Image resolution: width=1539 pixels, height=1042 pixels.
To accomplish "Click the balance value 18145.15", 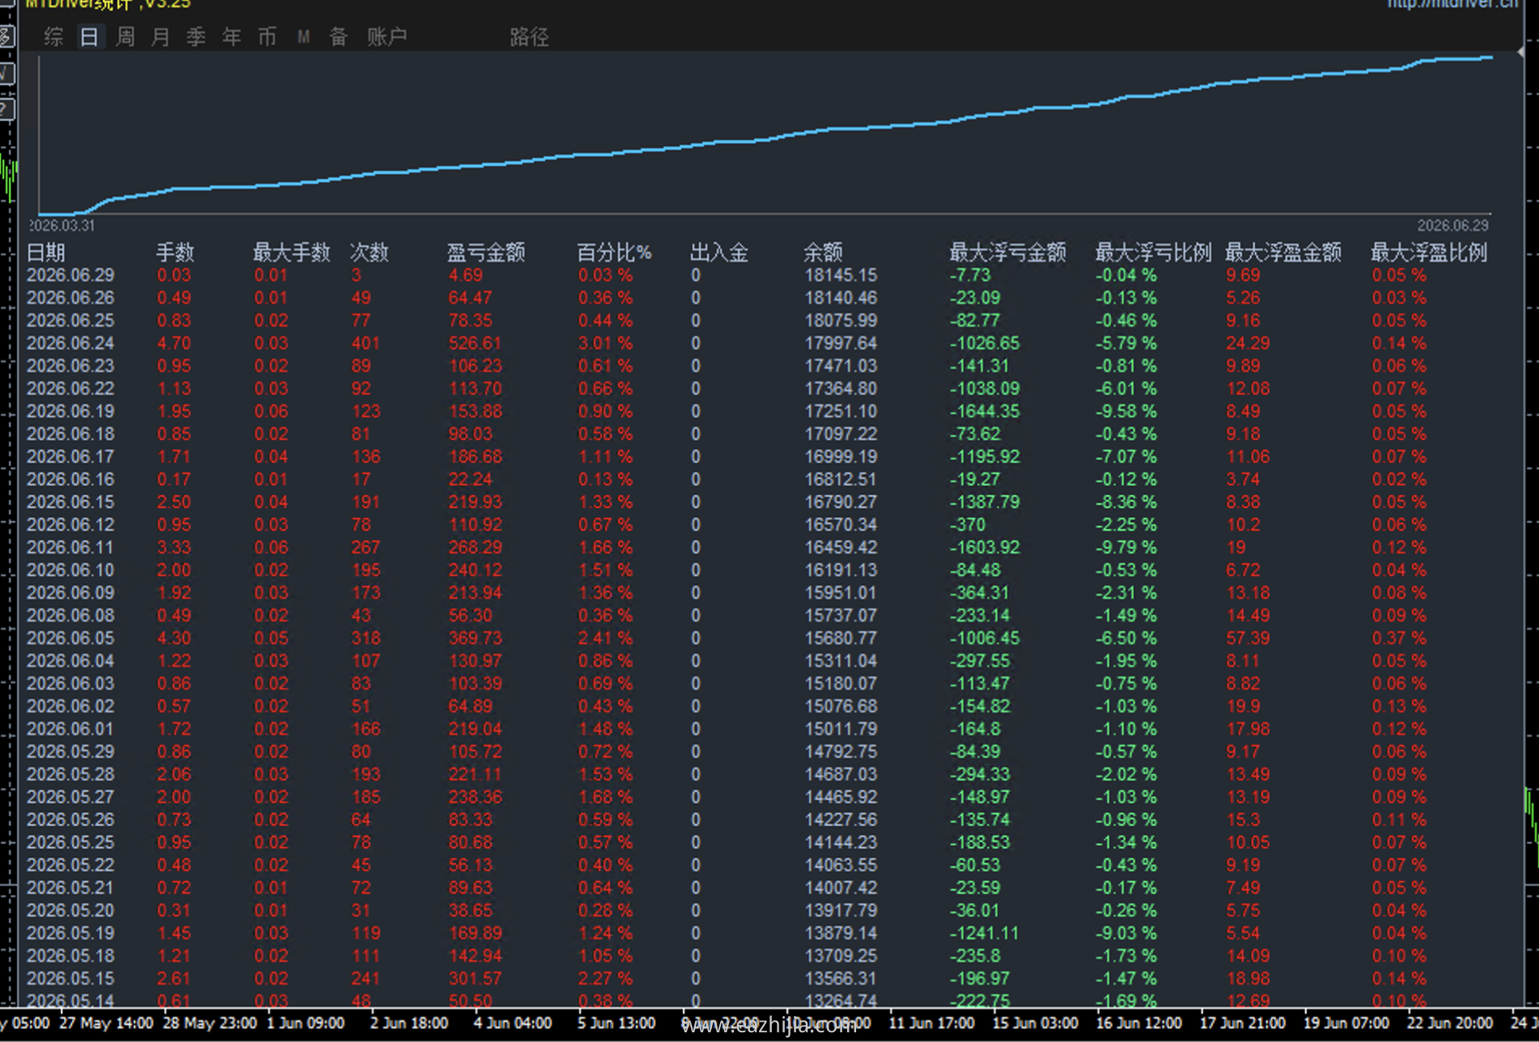I will tap(841, 275).
